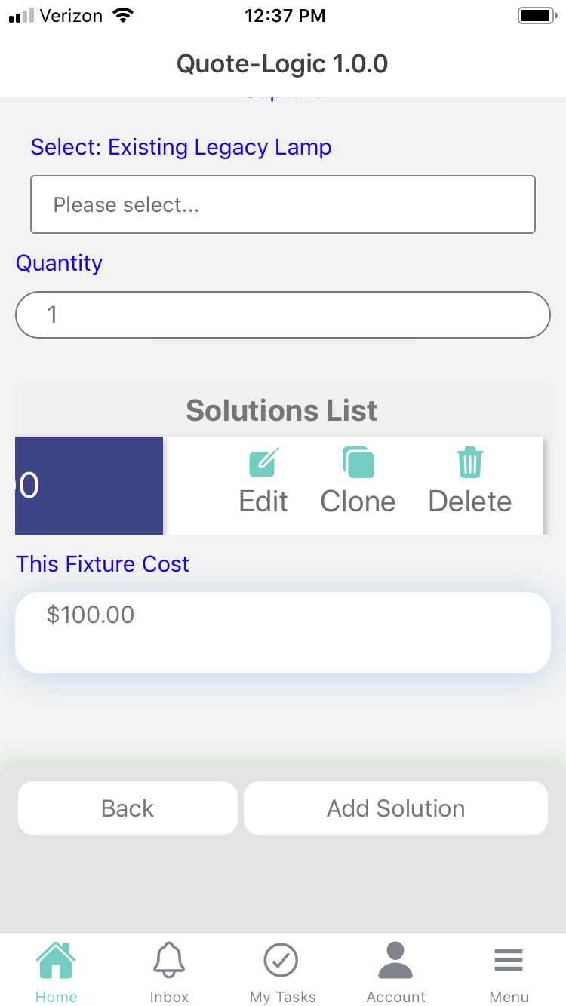This screenshot has width=566, height=1006.
Task: Tap the Clone copy icon
Action: click(x=358, y=462)
